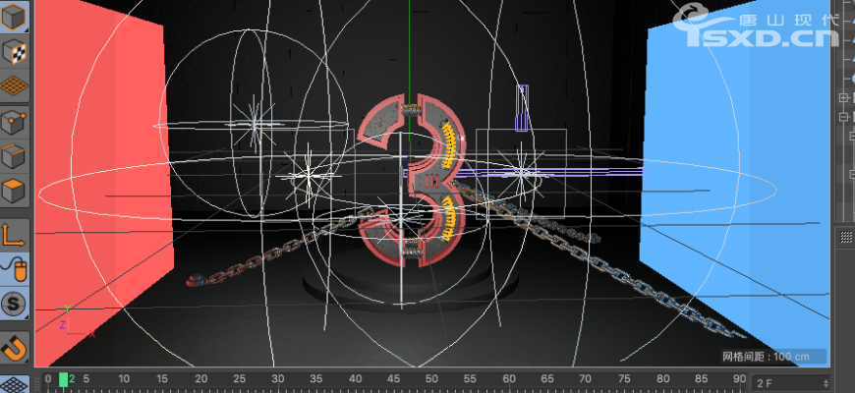Toggle Viewport Solo S icon
This screenshot has height=393, width=855.
(14, 302)
